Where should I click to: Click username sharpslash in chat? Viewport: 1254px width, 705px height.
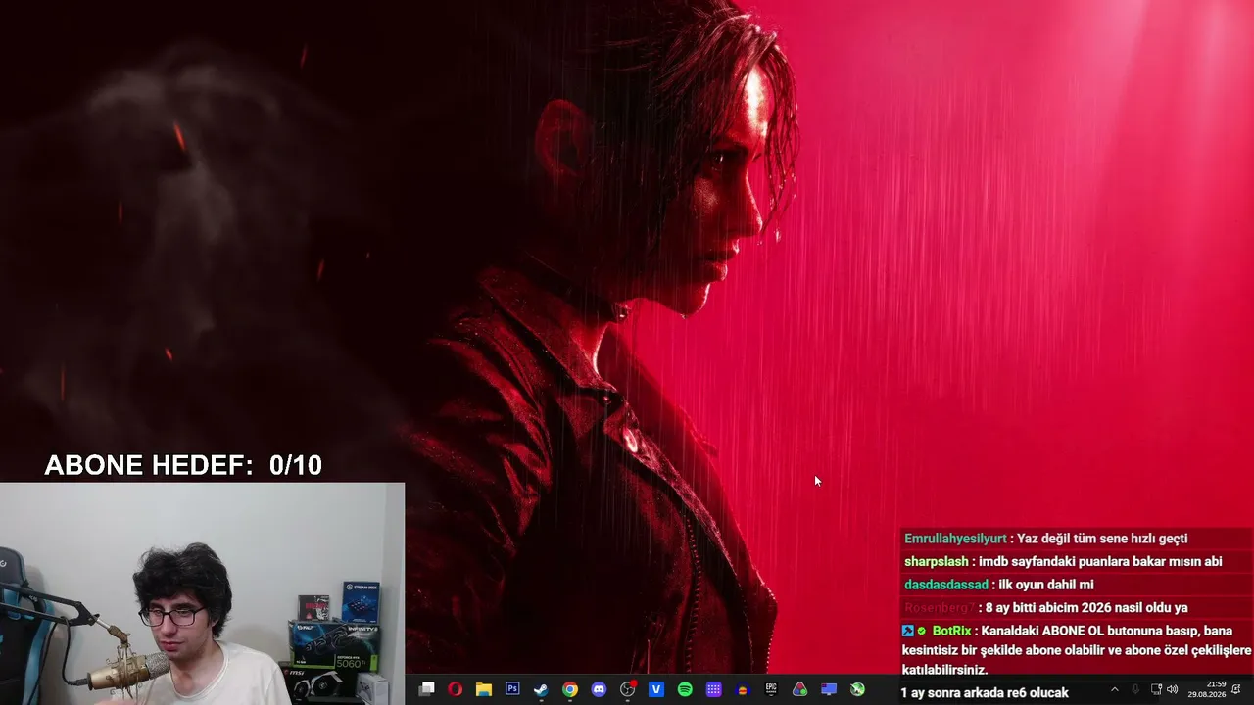click(937, 562)
